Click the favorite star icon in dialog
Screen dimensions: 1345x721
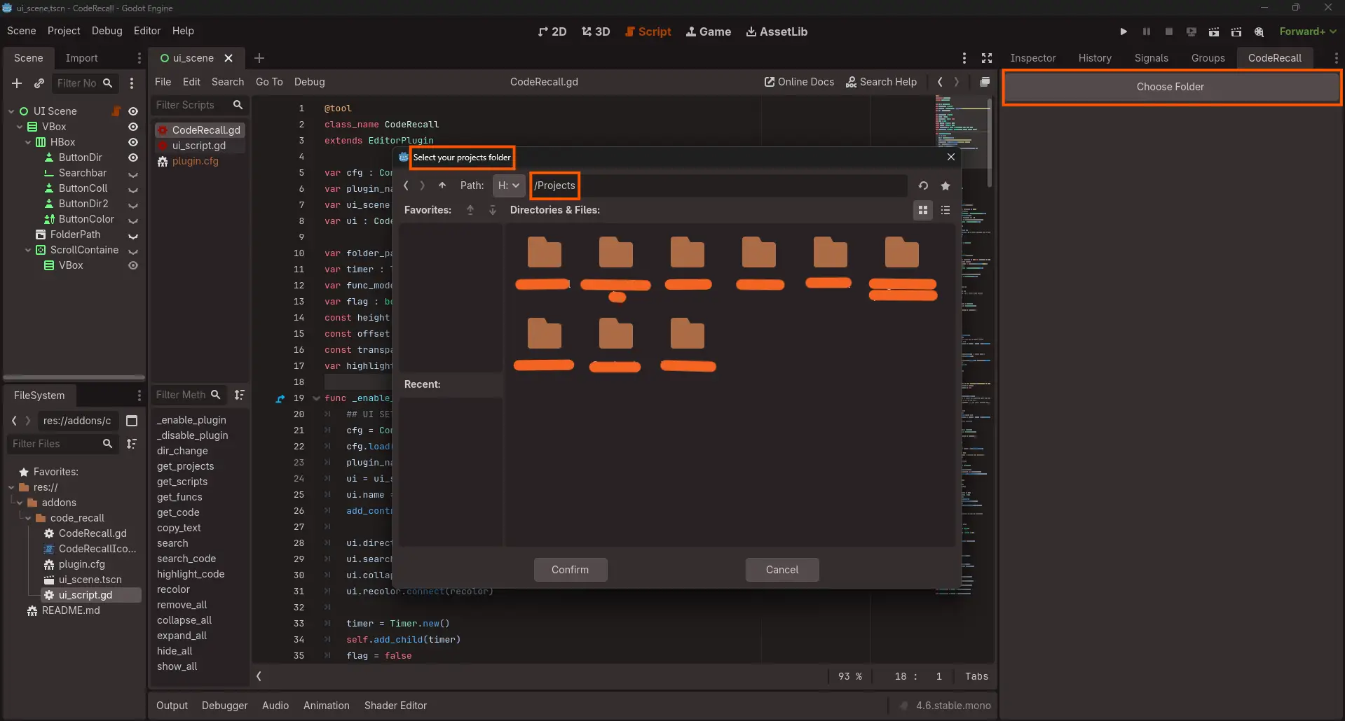(x=945, y=185)
